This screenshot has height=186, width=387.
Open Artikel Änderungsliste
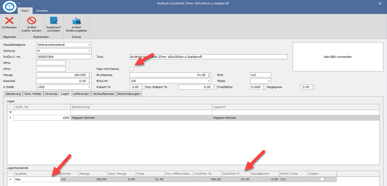point(76,21)
